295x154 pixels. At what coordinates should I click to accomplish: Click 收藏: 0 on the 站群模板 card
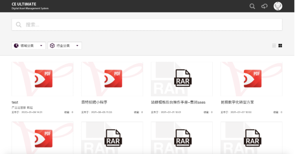pyautogui.click(x=208, y=112)
